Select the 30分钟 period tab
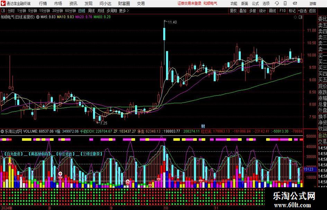This screenshot has width=327, height=210. 57,11
